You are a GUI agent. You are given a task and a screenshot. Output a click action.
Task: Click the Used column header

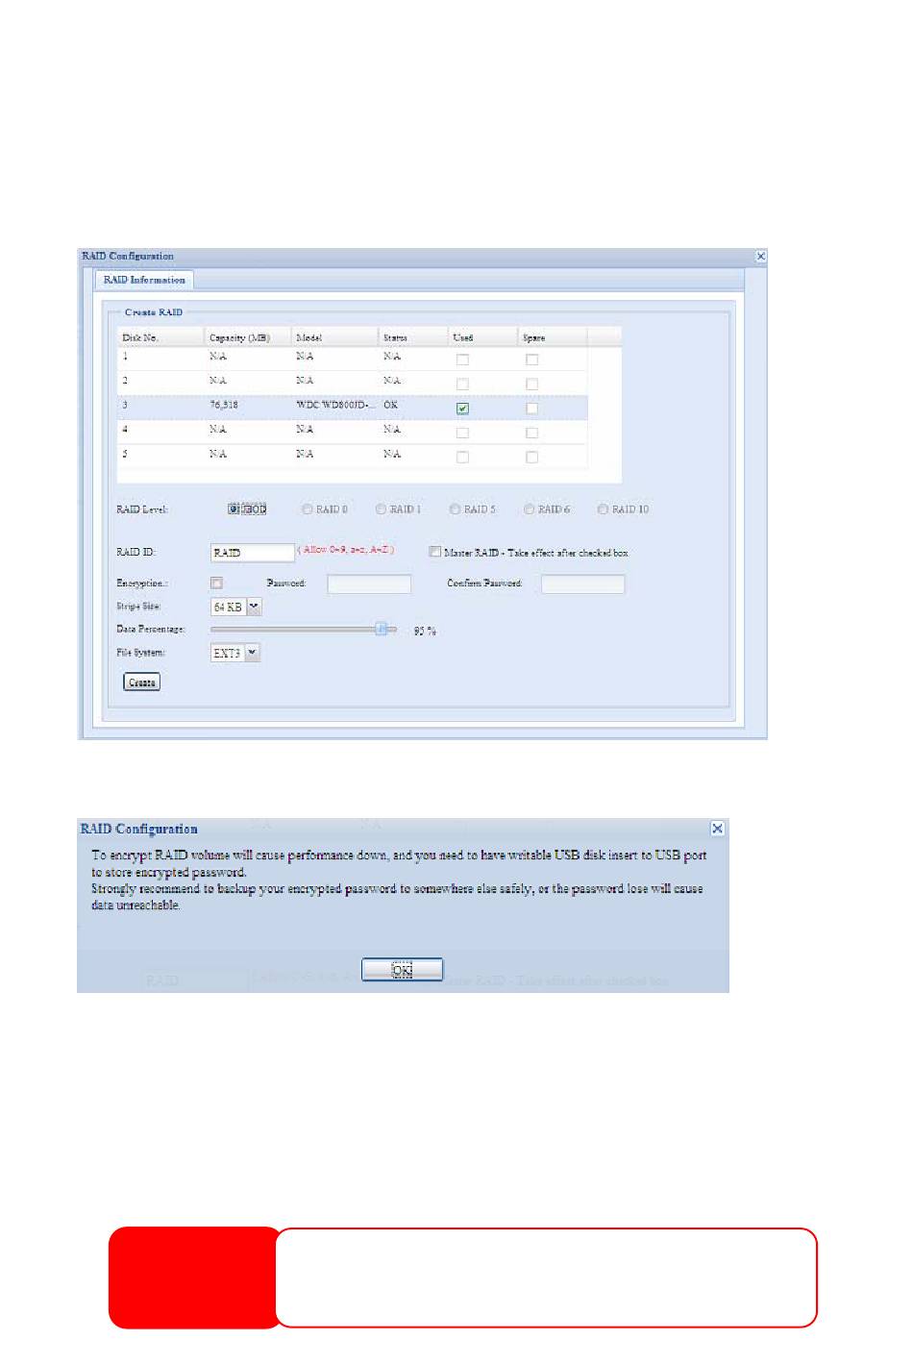click(483, 337)
